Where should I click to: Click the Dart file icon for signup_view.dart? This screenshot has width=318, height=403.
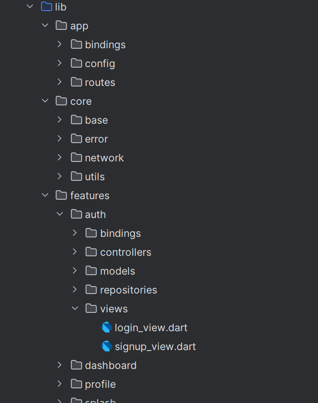[x=106, y=346]
